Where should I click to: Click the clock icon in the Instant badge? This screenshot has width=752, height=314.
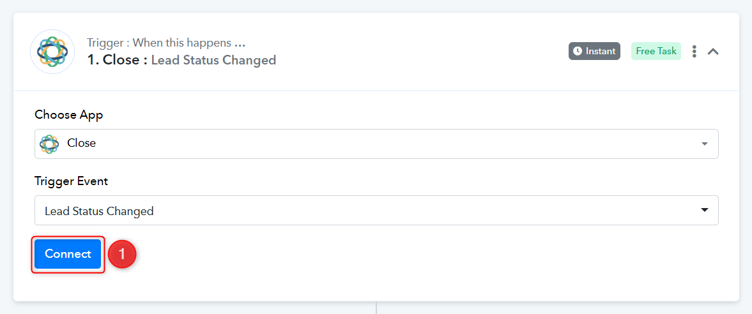(x=578, y=51)
